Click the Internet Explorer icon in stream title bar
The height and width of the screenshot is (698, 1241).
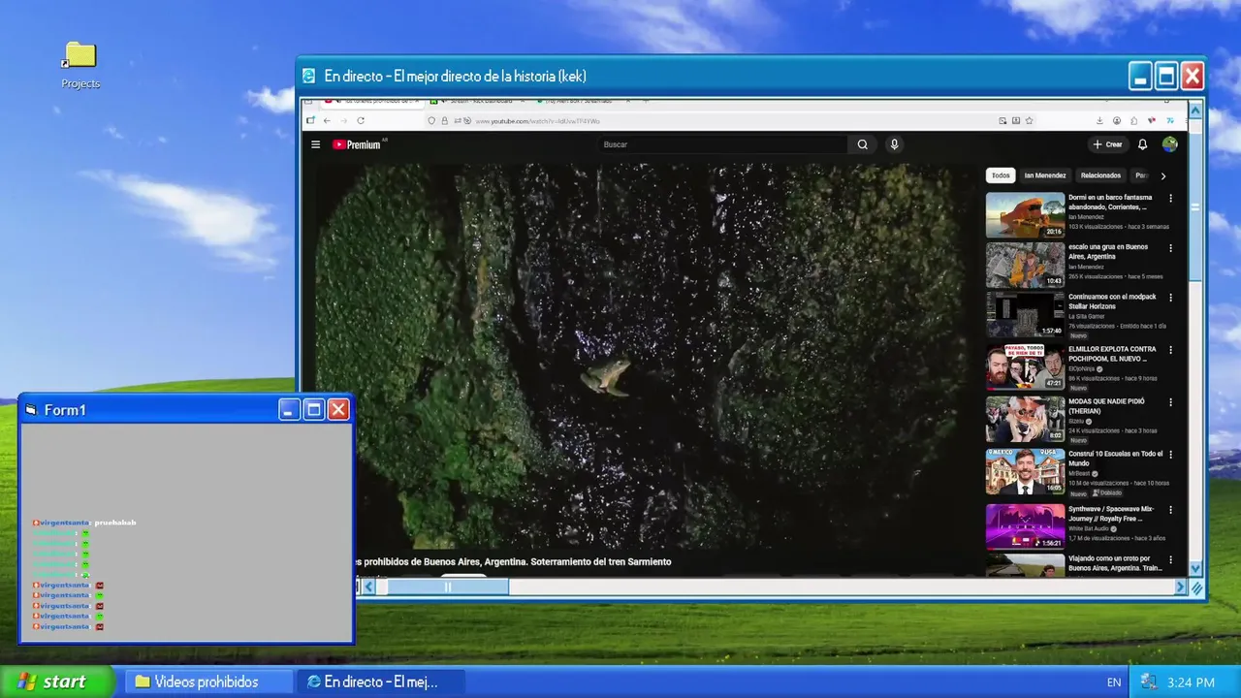click(x=309, y=76)
